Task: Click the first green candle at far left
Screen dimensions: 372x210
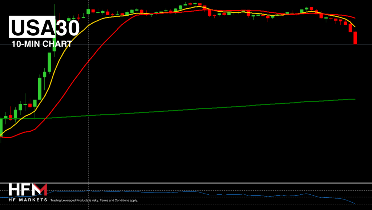Action: tap(1, 127)
